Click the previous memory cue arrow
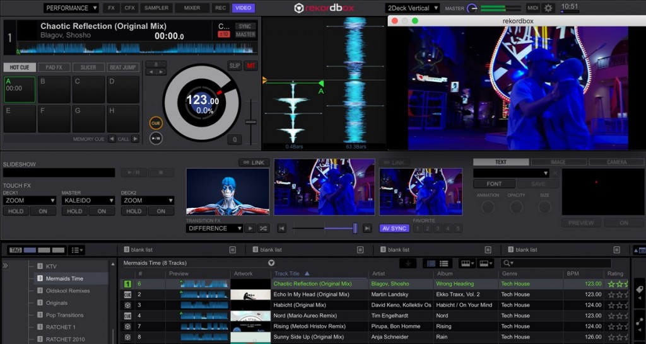The image size is (646, 344). click(x=112, y=139)
